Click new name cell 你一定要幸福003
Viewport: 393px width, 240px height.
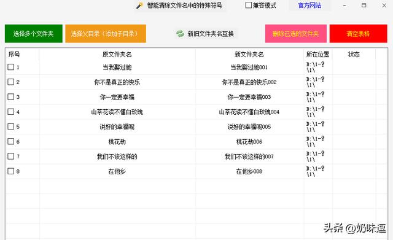click(249, 97)
